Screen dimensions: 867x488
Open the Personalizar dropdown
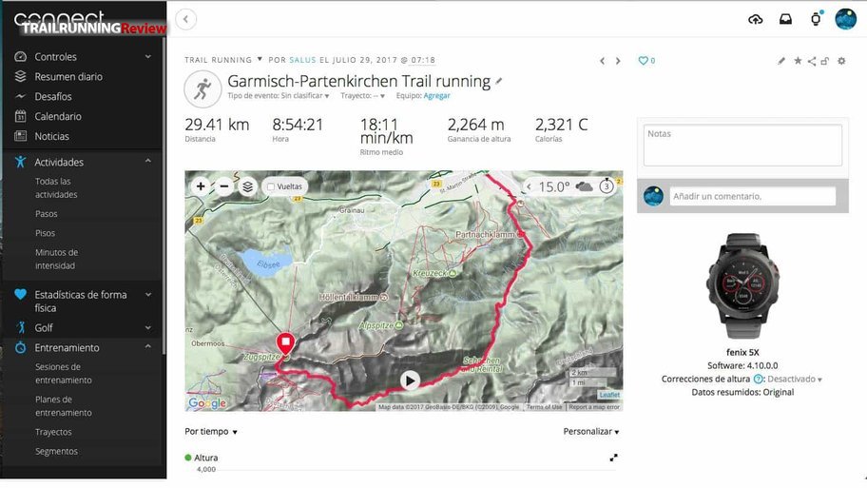(x=591, y=432)
